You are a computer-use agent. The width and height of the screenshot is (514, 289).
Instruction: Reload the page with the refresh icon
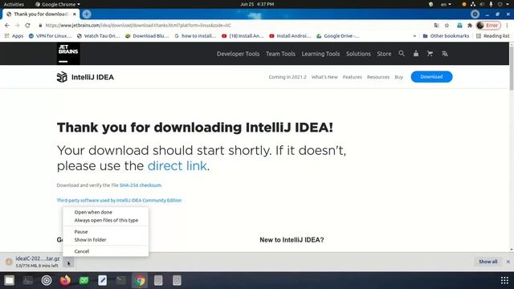click(27, 25)
